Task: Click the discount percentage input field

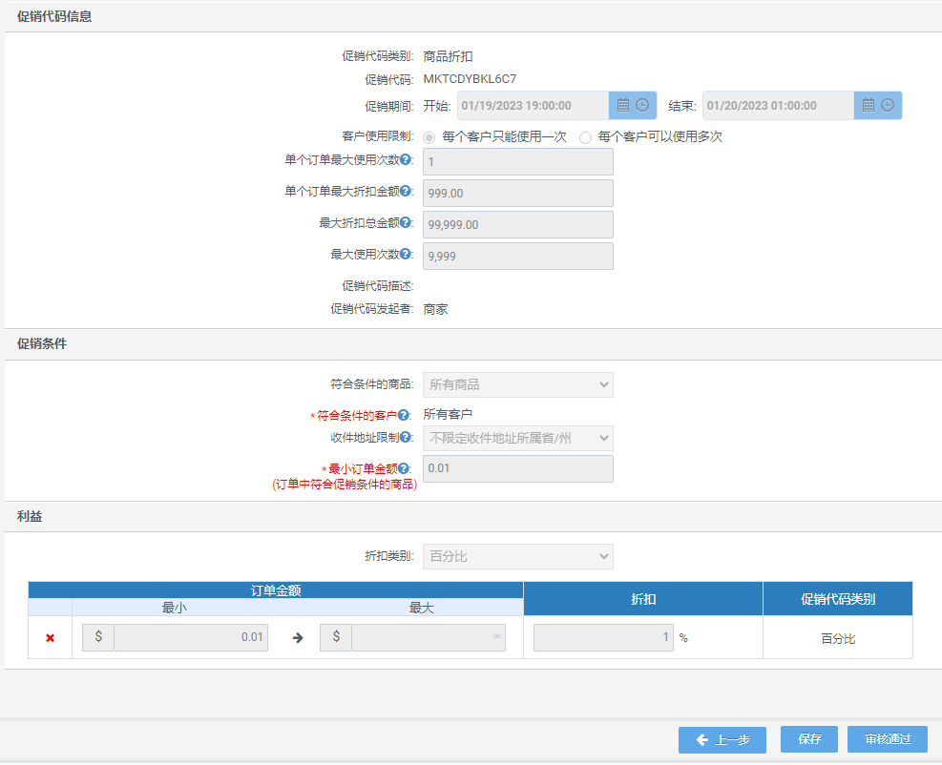Action: [603, 638]
